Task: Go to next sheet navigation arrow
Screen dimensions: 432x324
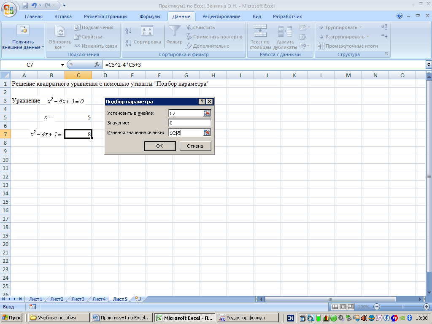Action: click(x=15, y=299)
